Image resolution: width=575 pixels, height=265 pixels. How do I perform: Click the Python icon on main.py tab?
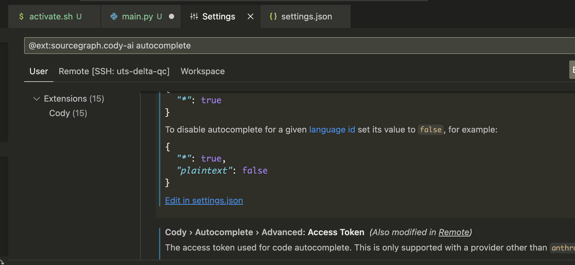tap(114, 17)
